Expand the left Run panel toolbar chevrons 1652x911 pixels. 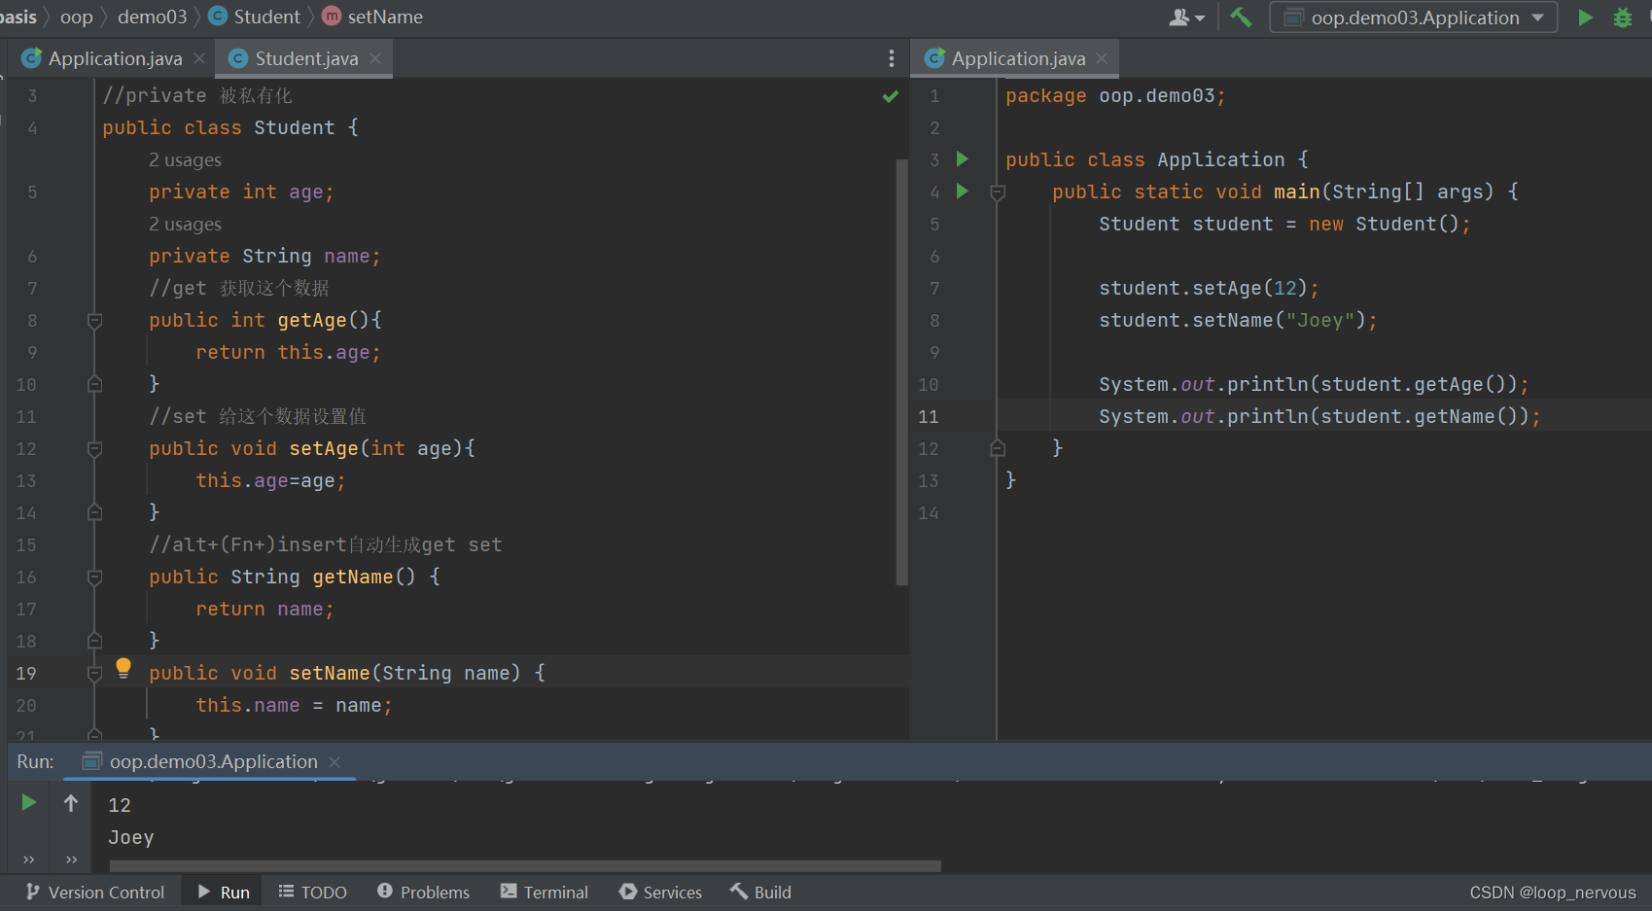[x=29, y=859]
